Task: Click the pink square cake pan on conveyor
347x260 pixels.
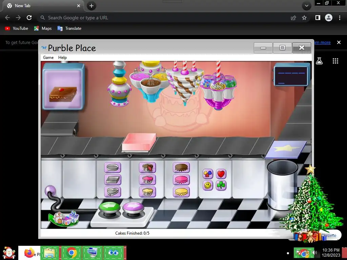Action: click(x=139, y=143)
